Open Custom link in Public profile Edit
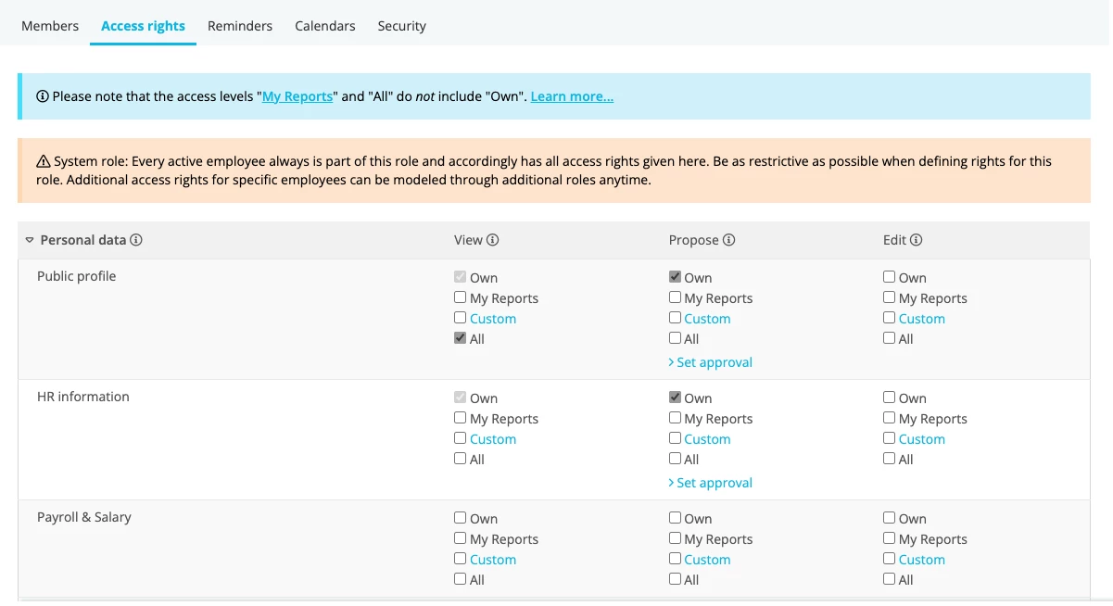 [x=922, y=319]
